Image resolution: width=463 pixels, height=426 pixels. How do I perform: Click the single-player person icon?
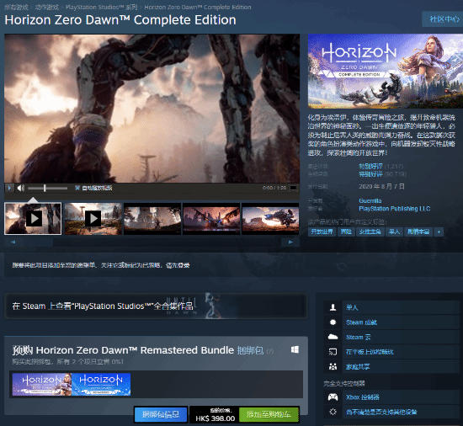(333, 307)
